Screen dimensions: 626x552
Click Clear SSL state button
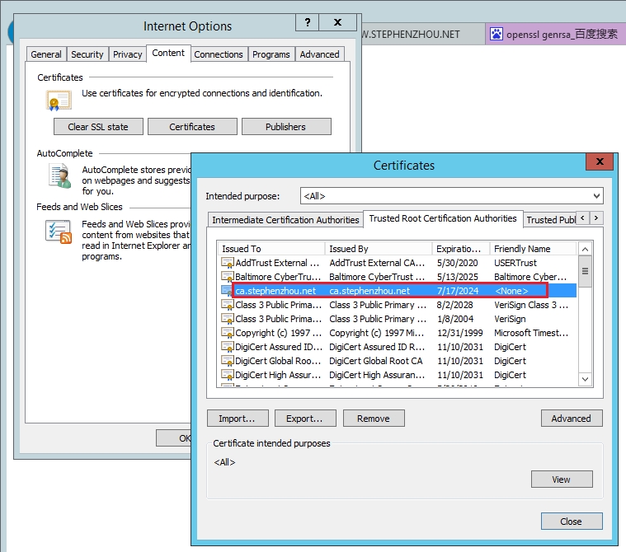pos(98,127)
